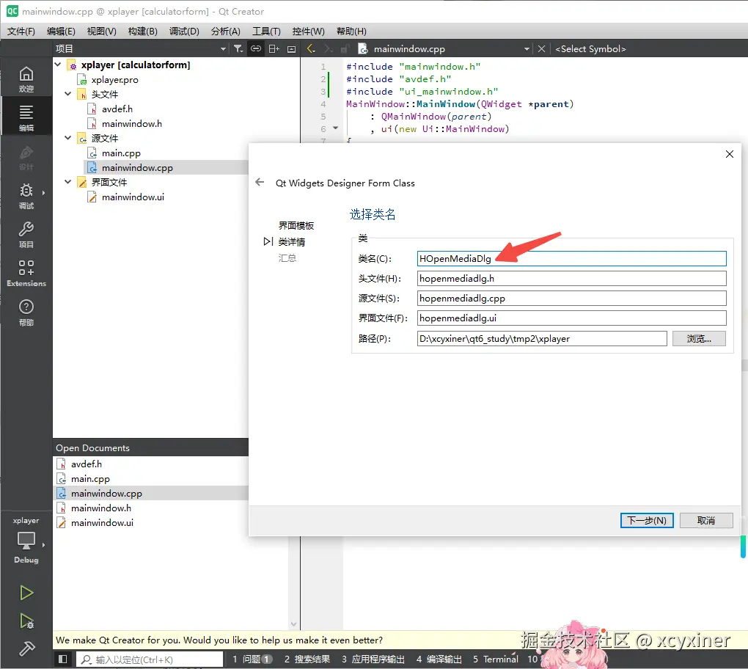Go back in wizard dialog
This screenshot has width=748, height=669.
(x=260, y=182)
